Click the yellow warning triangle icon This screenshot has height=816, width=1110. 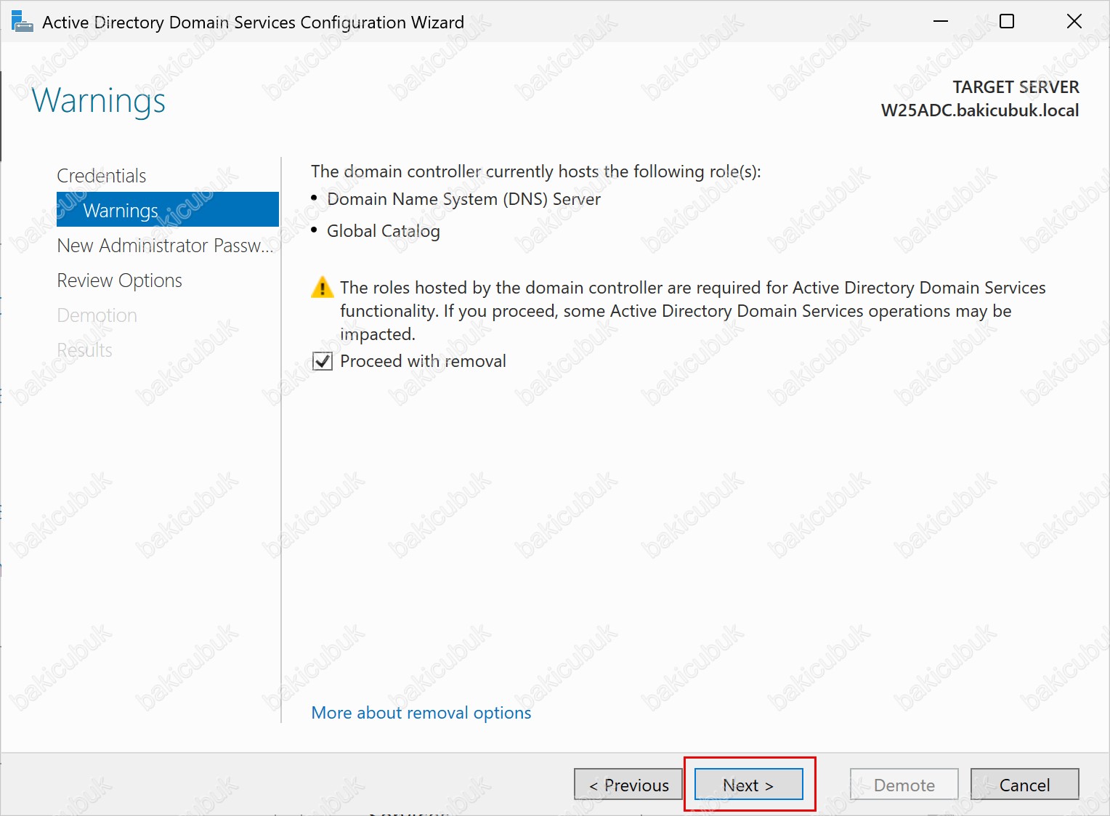click(x=322, y=288)
